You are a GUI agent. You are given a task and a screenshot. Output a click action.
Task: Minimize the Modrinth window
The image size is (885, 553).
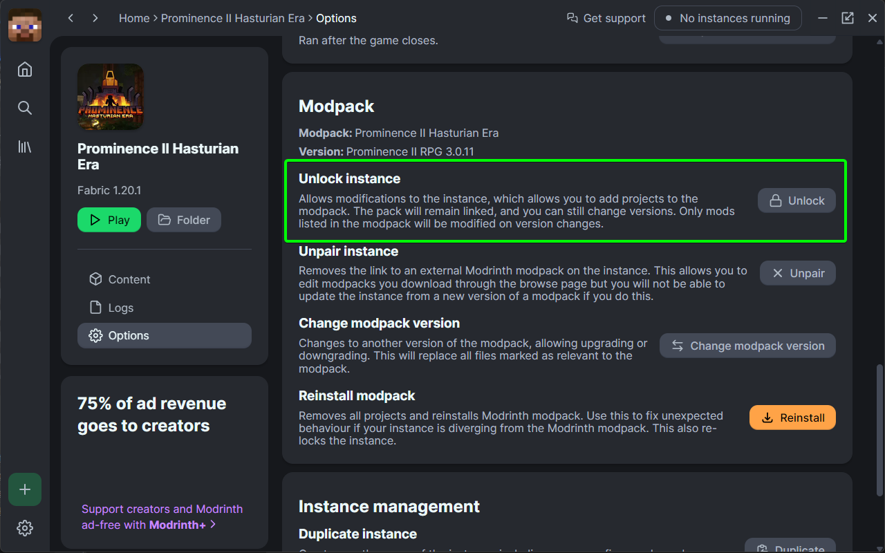822,19
